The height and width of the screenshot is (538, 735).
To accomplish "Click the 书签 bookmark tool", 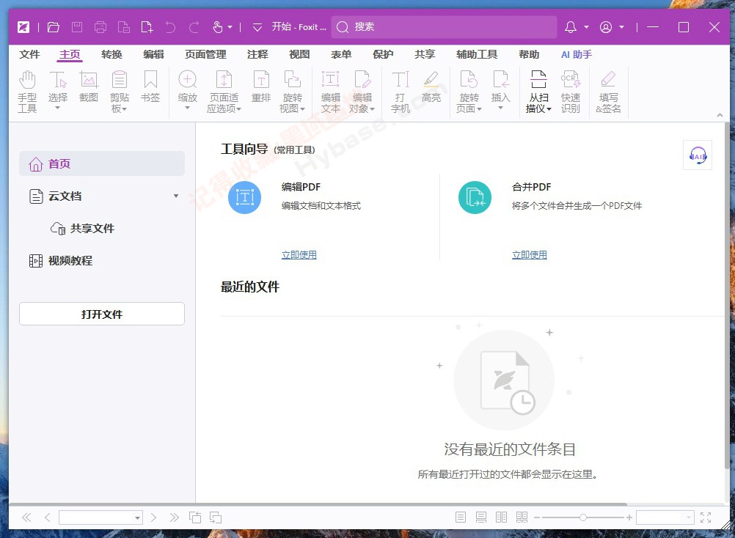I will point(150,86).
